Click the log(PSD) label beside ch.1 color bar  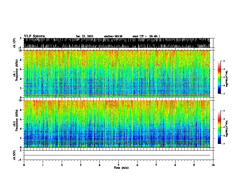click(227, 79)
